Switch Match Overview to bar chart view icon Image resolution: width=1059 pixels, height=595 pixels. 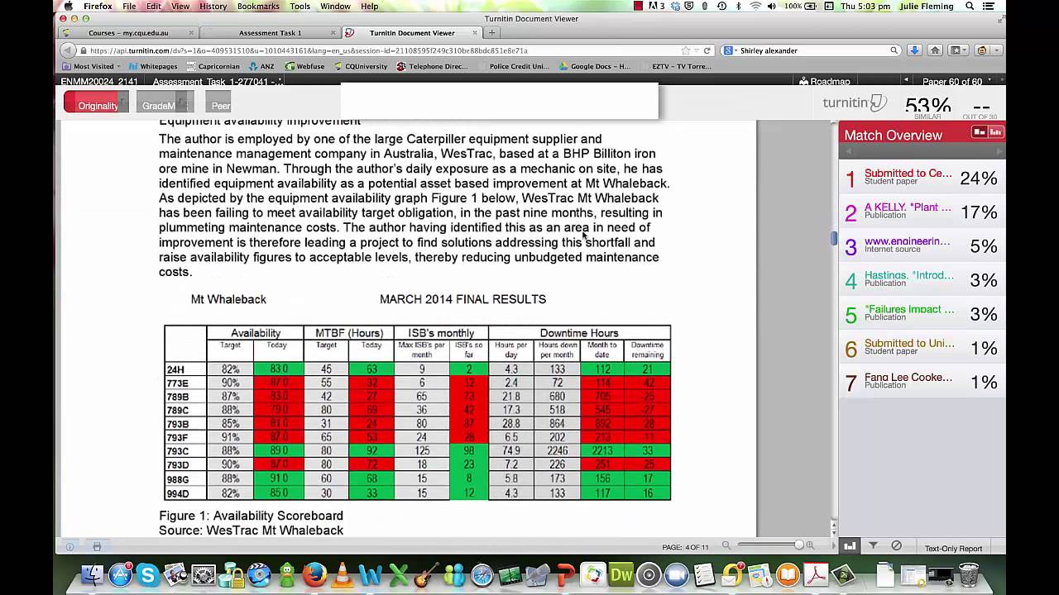(x=995, y=132)
